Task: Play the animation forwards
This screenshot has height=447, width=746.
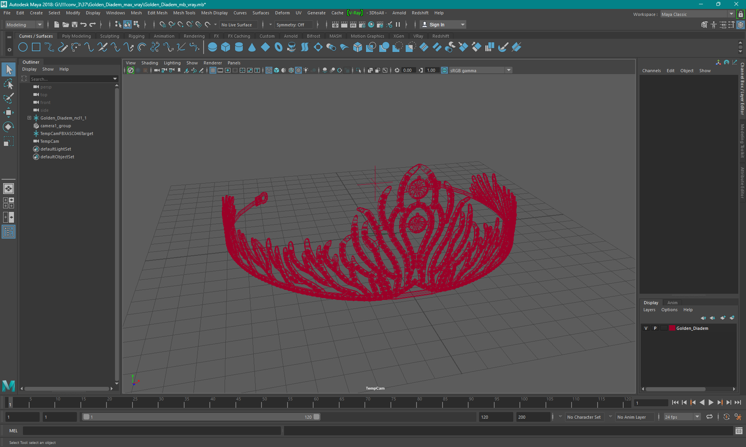Action: click(711, 402)
